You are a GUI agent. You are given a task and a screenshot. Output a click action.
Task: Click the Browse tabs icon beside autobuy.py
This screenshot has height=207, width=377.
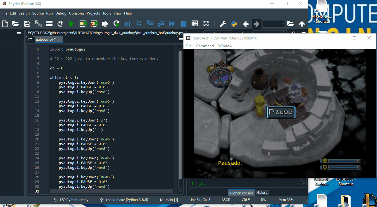click(x=30, y=39)
